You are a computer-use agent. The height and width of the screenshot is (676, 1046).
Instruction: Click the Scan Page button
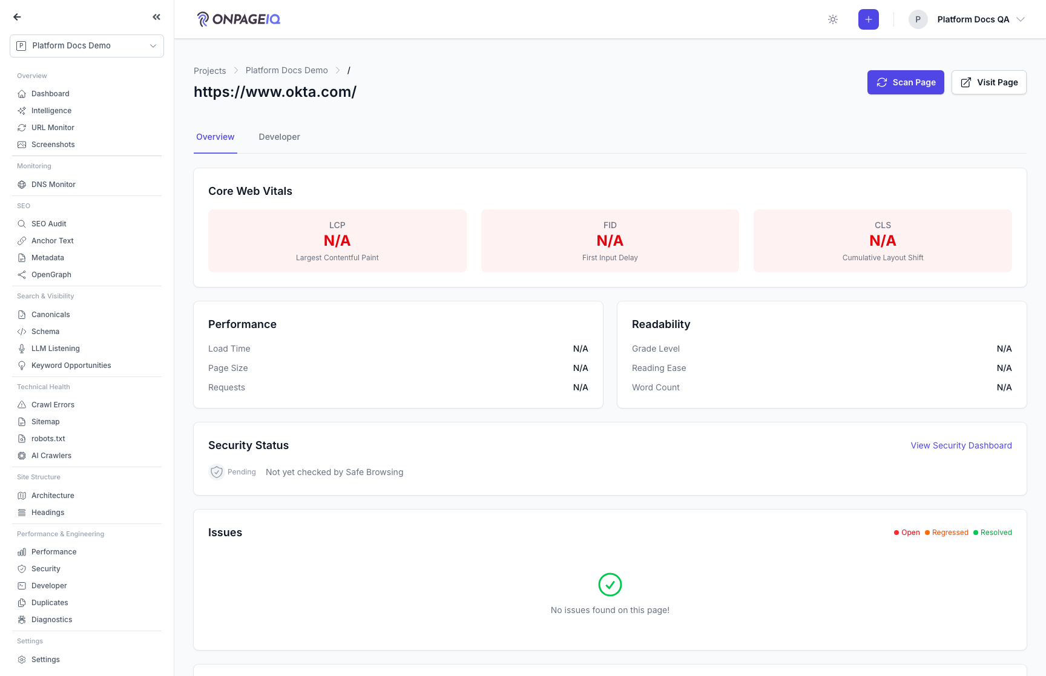click(x=906, y=82)
